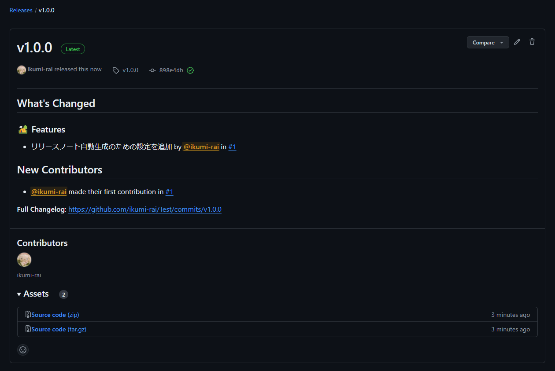Collapse the Assets section triangle
Screen dimensions: 555x371
pyautogui.click(x=19, y=294)
